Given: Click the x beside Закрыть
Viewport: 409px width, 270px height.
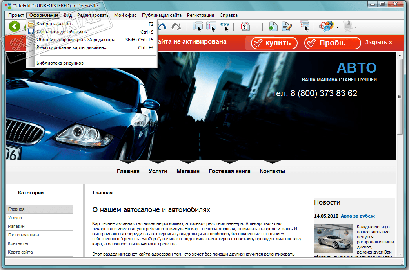Looking at the screenshot, I should pos(391,42).
